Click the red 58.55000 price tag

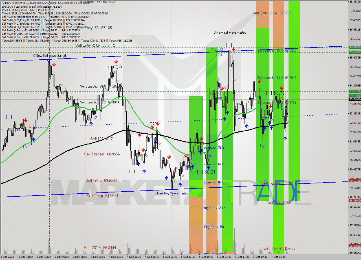click(355, 200)
